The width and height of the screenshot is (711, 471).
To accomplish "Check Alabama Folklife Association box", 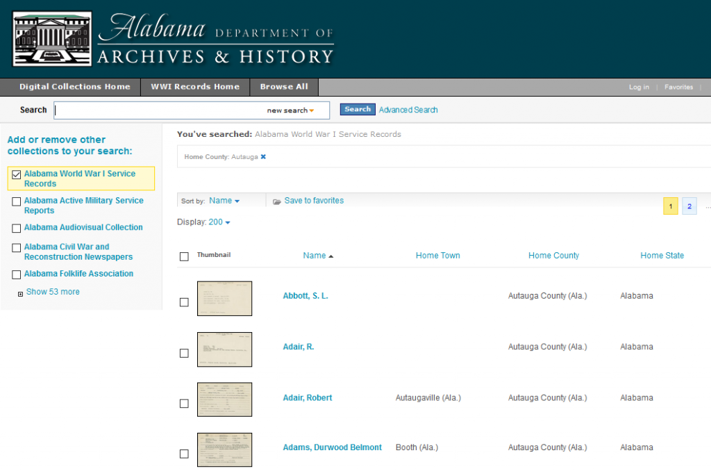I will [x=17, y=274].
